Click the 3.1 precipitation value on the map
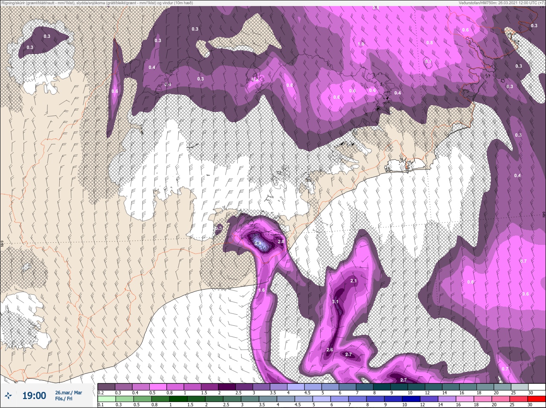 point(335,302)
